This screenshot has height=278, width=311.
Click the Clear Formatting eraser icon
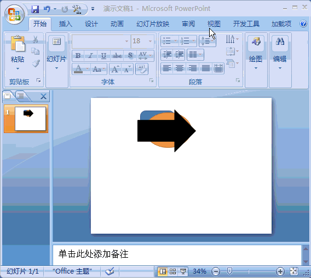[x=142, y=69]
